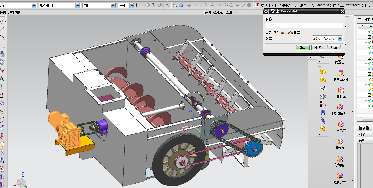This screenshot has width=373, height=188.
Task: Click the blue cube shaded display icon
Action: click(181, 5)
